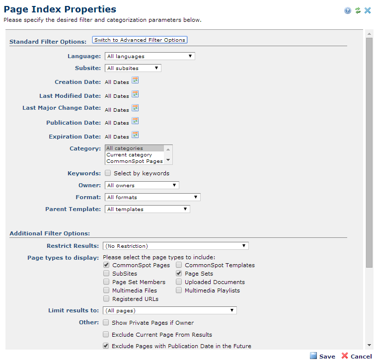Expand the Language dropdown

pyautogui.click(x=150, y=56)
